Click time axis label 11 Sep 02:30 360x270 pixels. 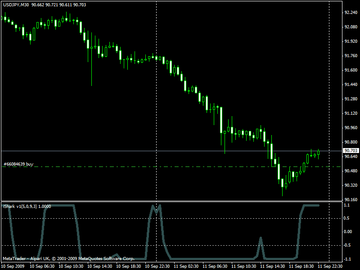186,266
